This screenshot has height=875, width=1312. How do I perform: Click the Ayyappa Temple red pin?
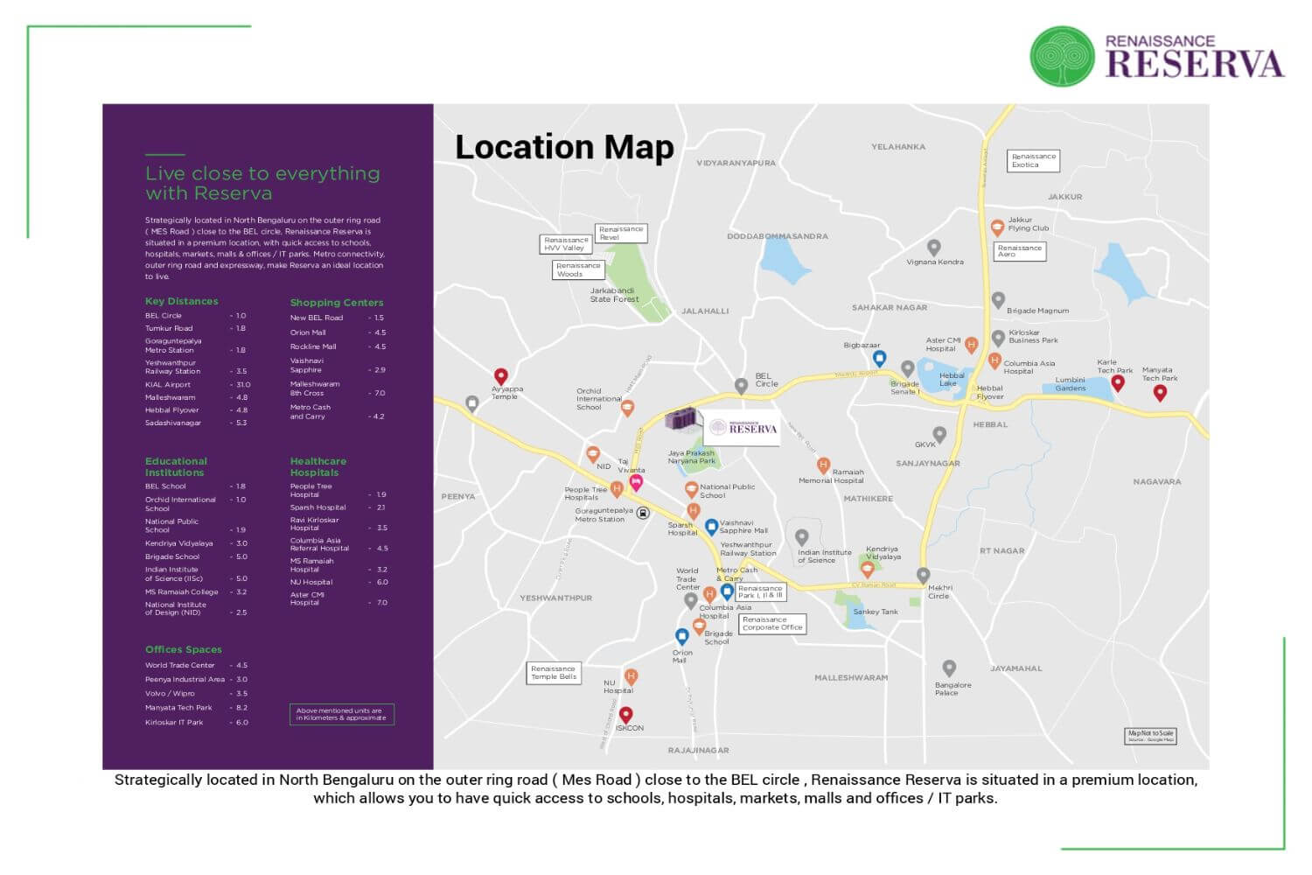click(501, 377)
